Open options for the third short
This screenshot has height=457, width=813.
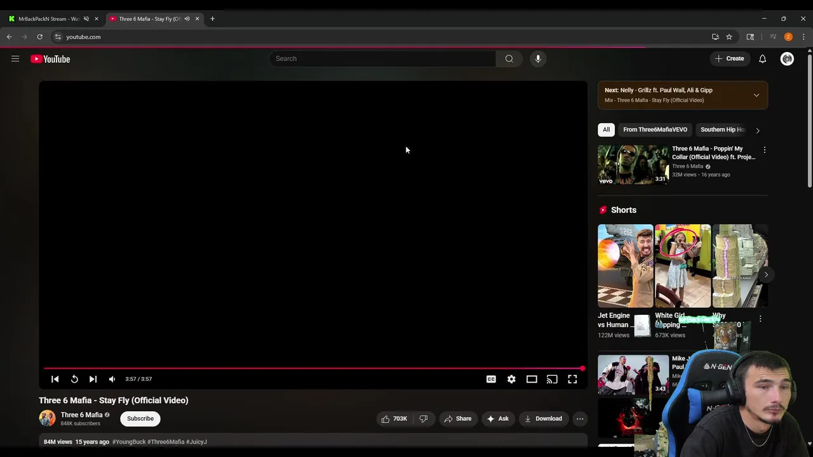coord(760,319)
